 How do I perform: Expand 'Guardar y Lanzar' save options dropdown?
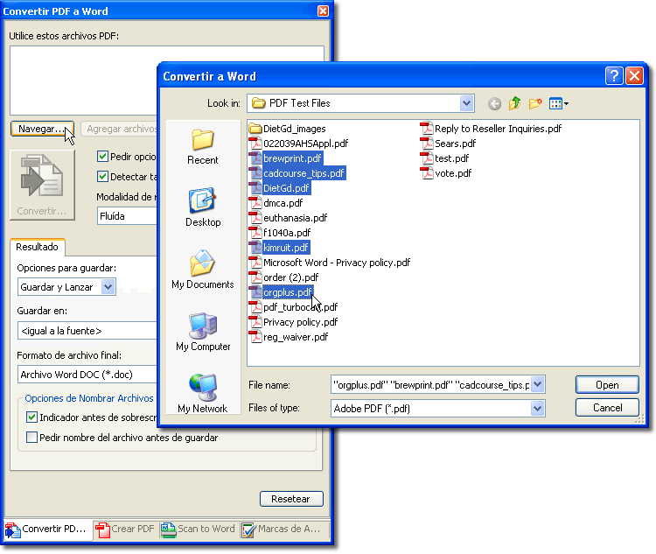[x=108, y=287]
